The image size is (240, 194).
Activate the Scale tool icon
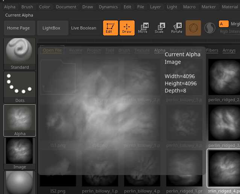160,28
